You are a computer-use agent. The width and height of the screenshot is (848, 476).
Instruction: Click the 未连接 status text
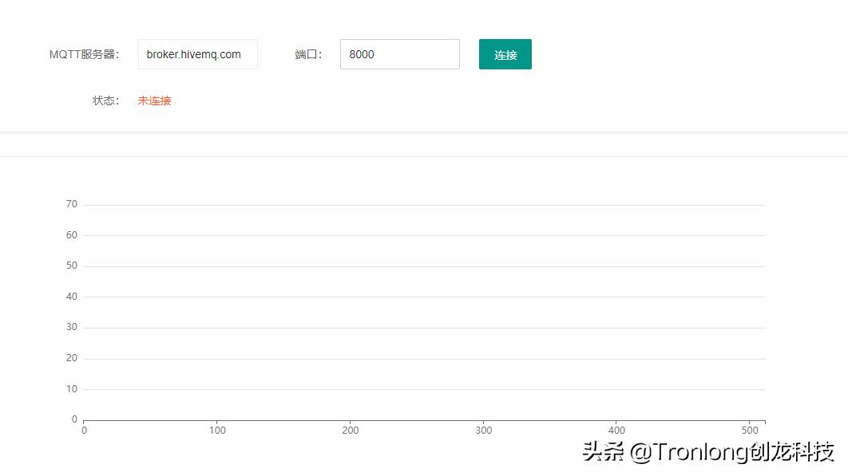(153, 100)
